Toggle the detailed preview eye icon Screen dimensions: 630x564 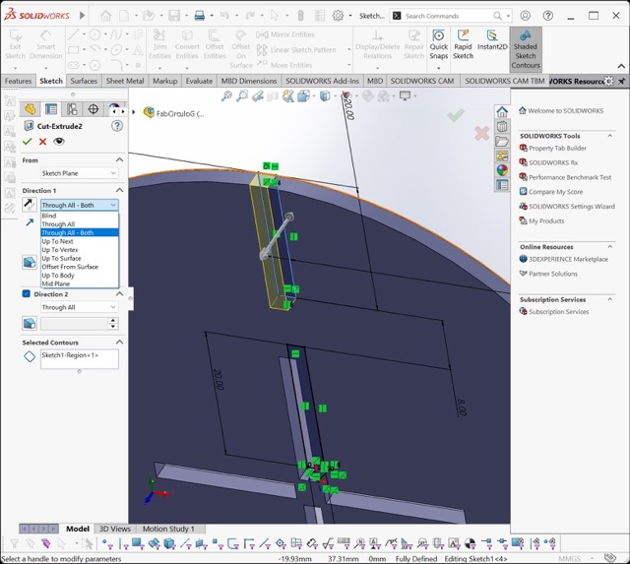58,142
